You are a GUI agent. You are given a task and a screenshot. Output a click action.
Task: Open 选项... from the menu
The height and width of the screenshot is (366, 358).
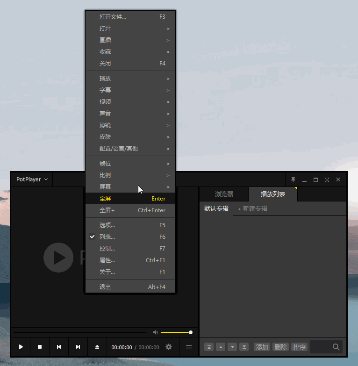[130, 225]
